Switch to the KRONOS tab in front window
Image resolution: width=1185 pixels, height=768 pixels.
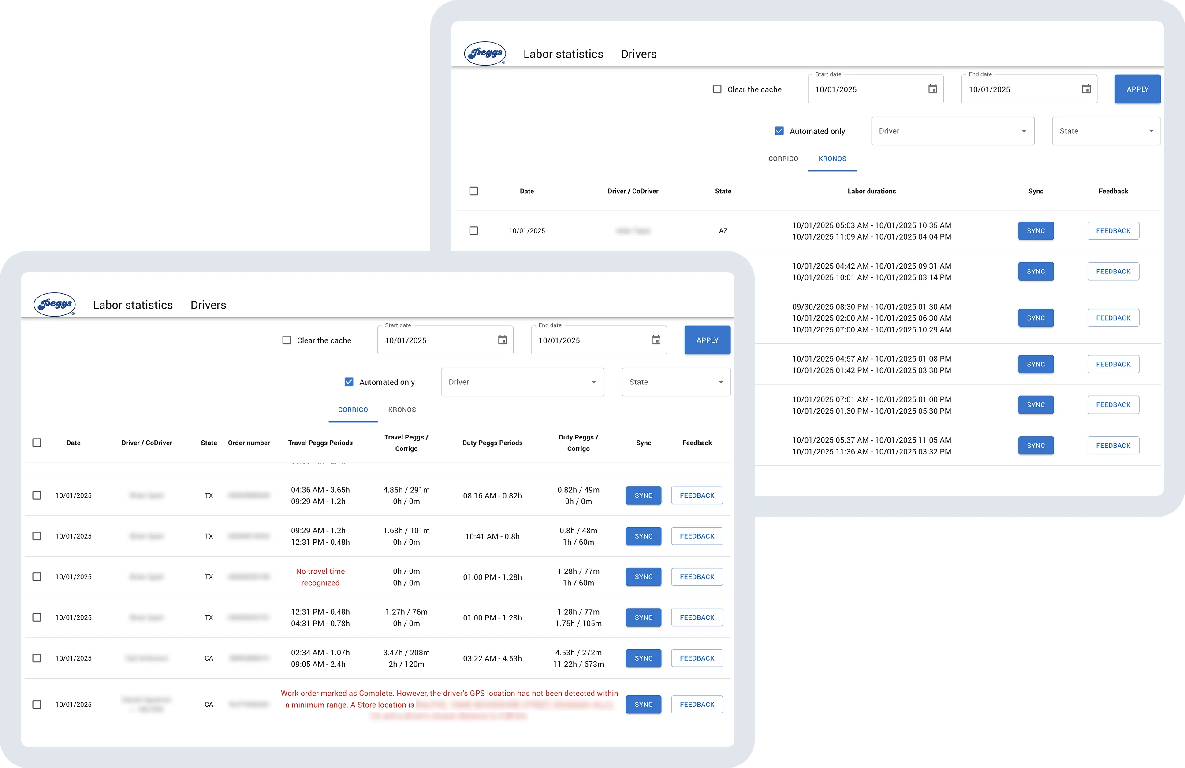(x=402, y=410)
